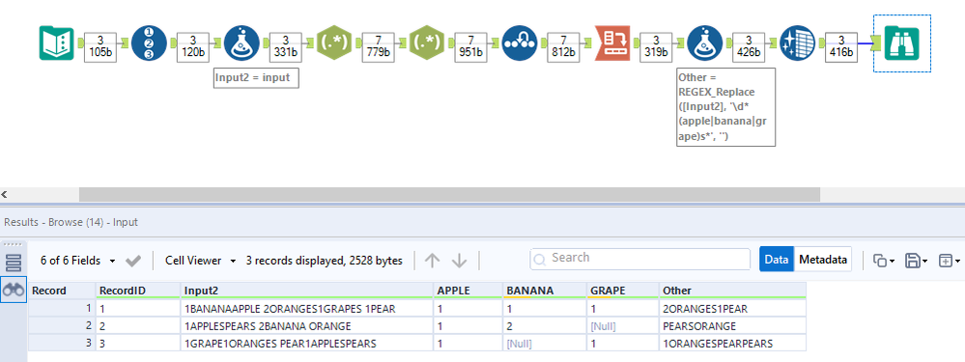Image resolution: width=965 pixels, height=362 pixels.
Task: Select the Record ID tool node
Action: 149,43
